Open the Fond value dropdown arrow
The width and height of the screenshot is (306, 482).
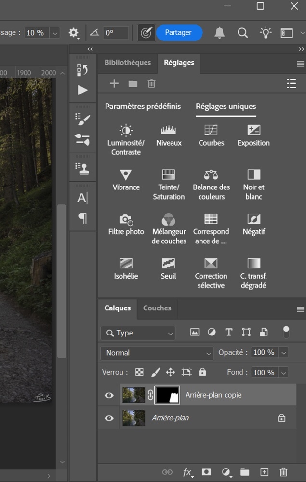click(284, 373)
